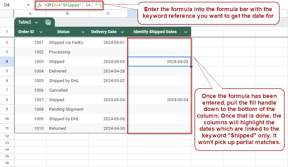Image resolution: width=288 pixels, height=167 pixels.
Task: Select row 12 header
Action: click(x=7, y=136)
